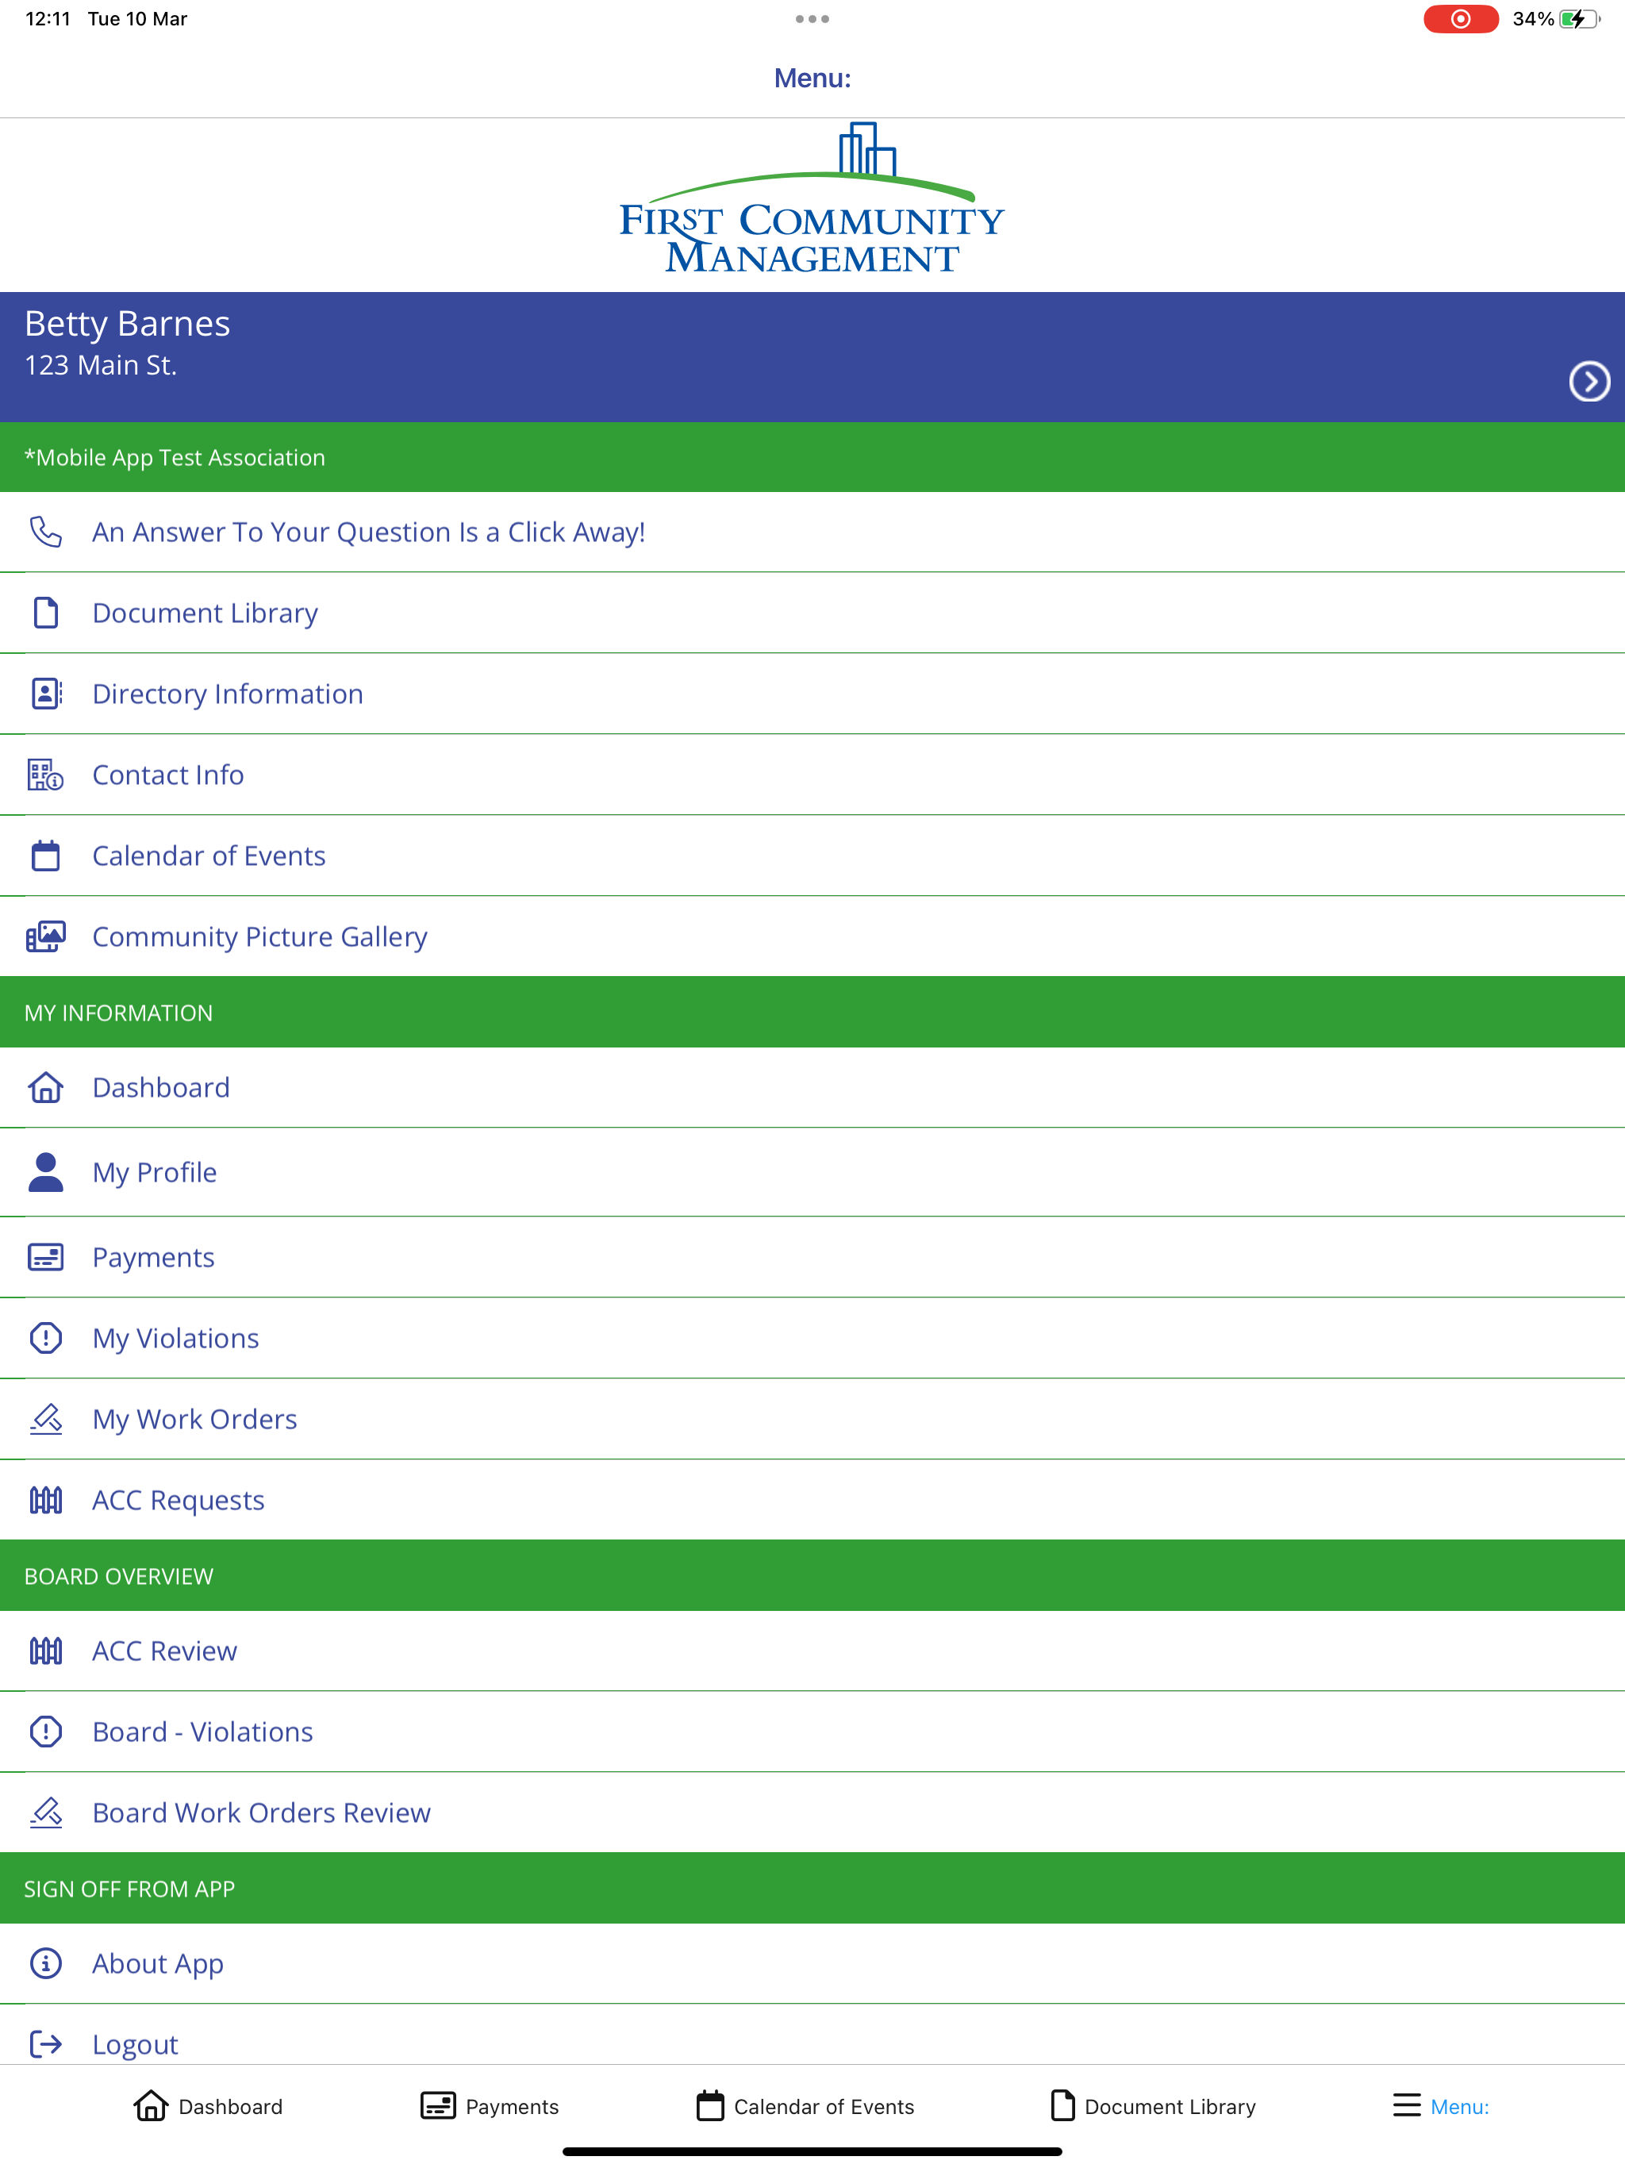
Task: Switch to Document Library bottom tab
Action: (1153, 2106)
